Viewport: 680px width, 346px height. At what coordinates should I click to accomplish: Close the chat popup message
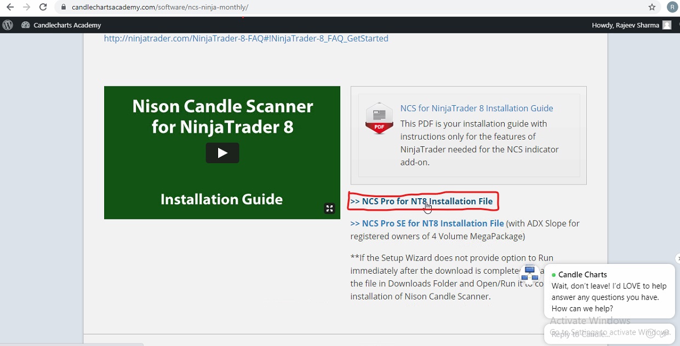click(x=678, y=258)
